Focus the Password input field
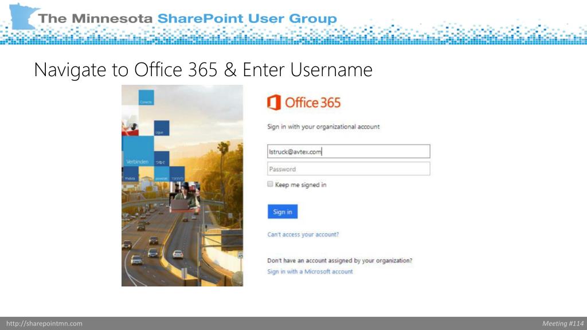 (x=349, y=169)
